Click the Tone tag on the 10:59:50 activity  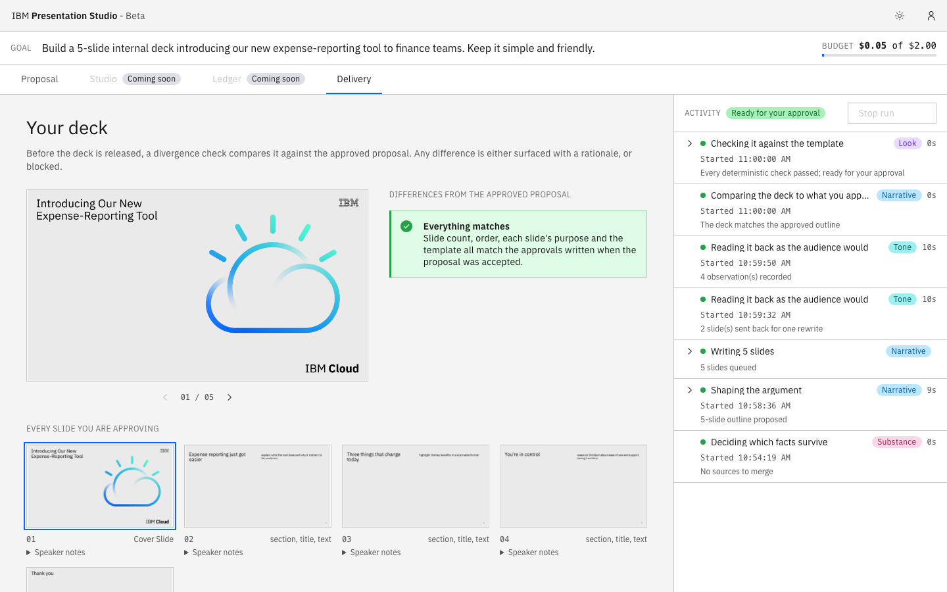(902, 247)
